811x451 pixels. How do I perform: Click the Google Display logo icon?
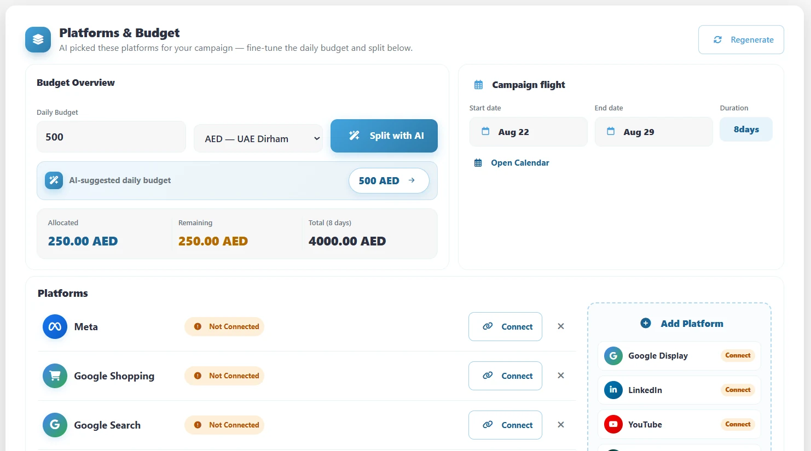click(x=613, y=356)
